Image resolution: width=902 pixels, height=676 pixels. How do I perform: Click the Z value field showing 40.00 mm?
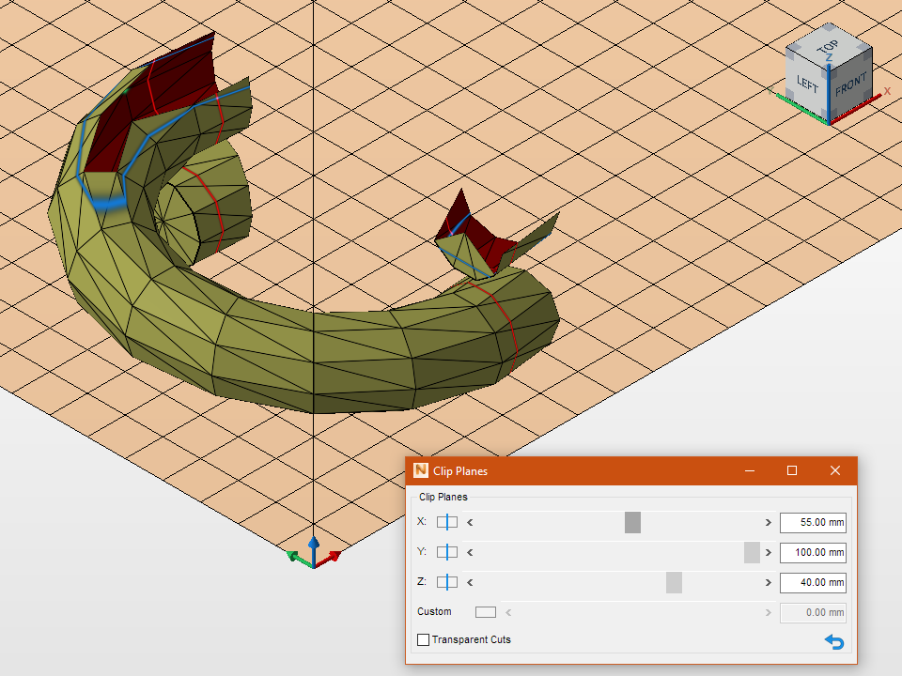point(813,582)
